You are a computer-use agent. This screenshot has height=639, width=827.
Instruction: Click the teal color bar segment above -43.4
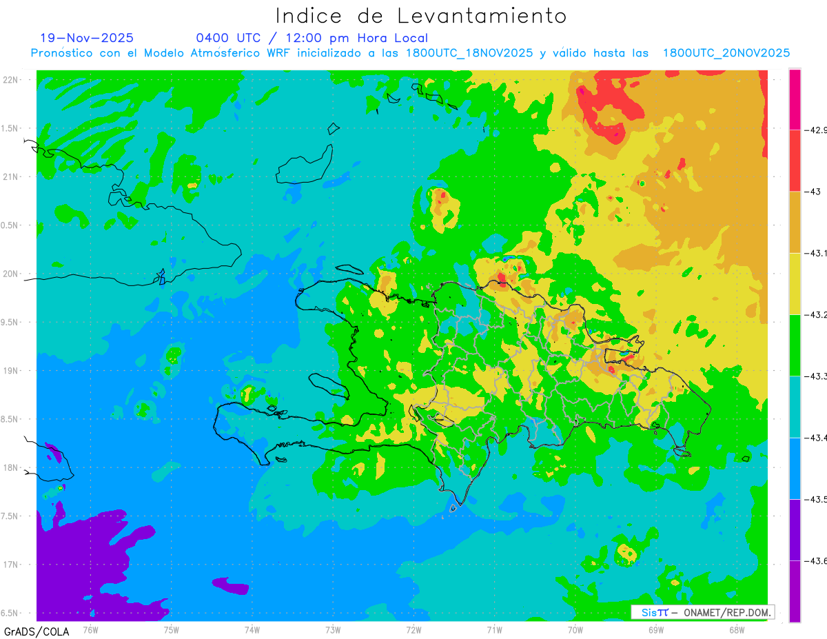795,407
